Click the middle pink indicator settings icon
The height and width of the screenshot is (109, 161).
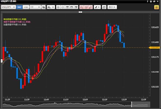click(86, 7)
